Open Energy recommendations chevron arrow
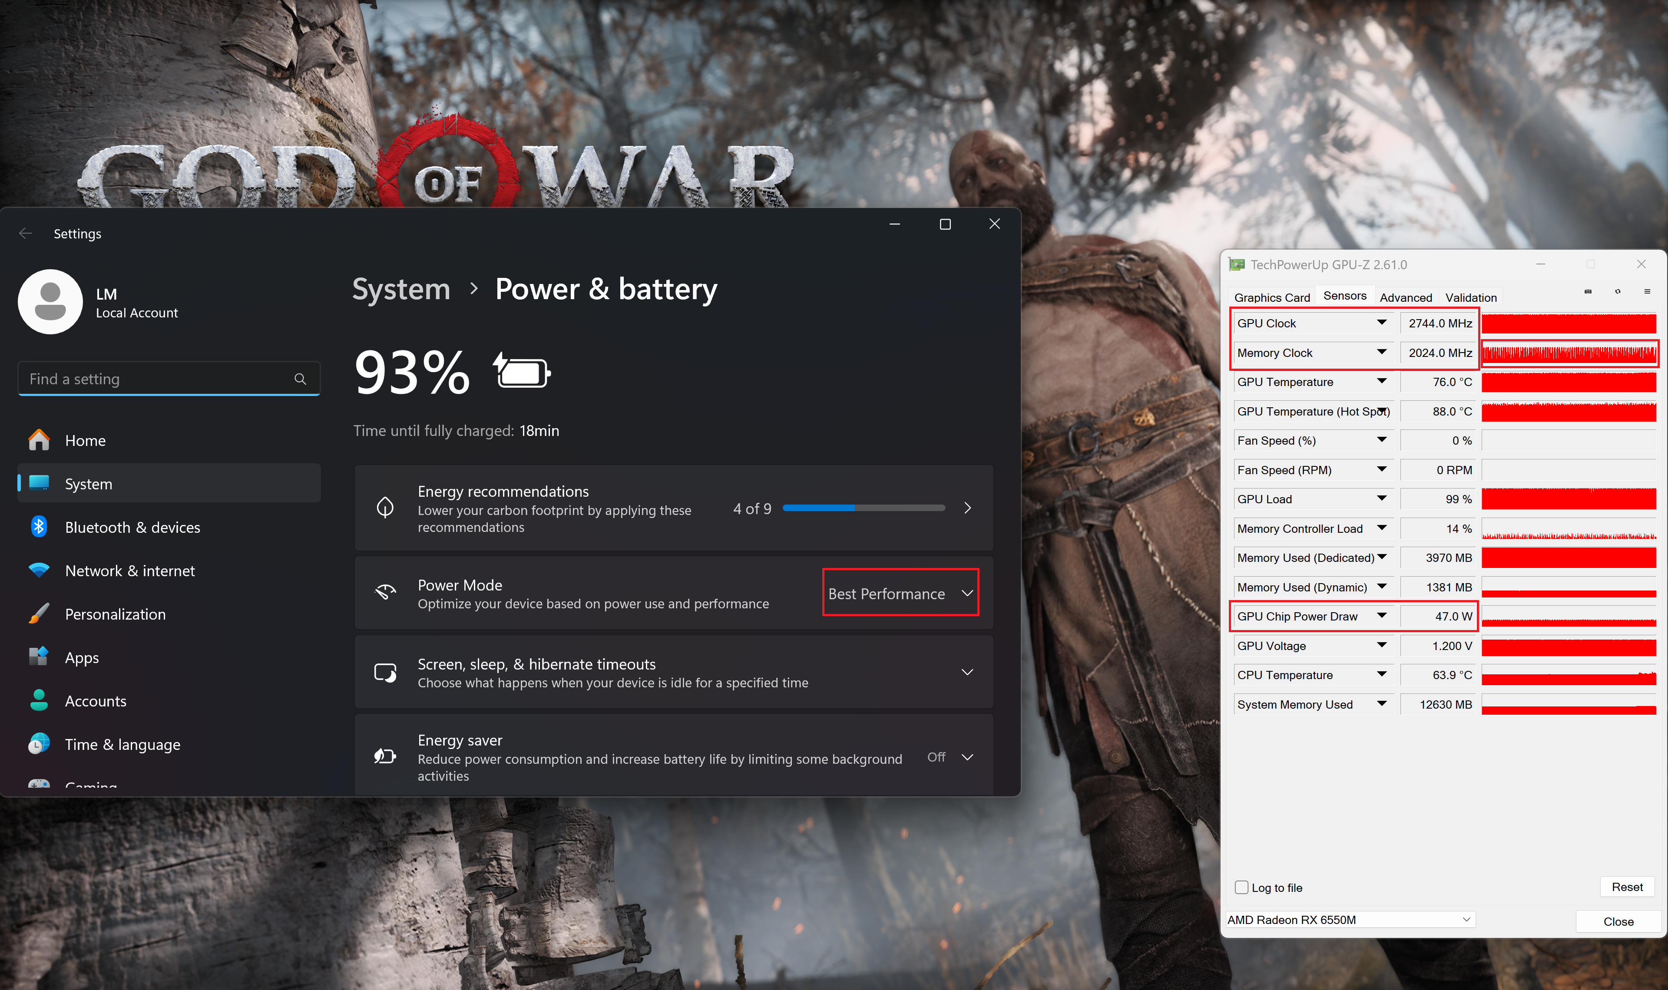The image size is (1668, 990). coord(967,508)
